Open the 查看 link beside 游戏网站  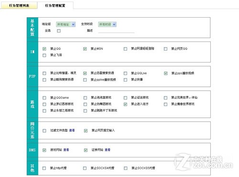(x=66, y=150)
